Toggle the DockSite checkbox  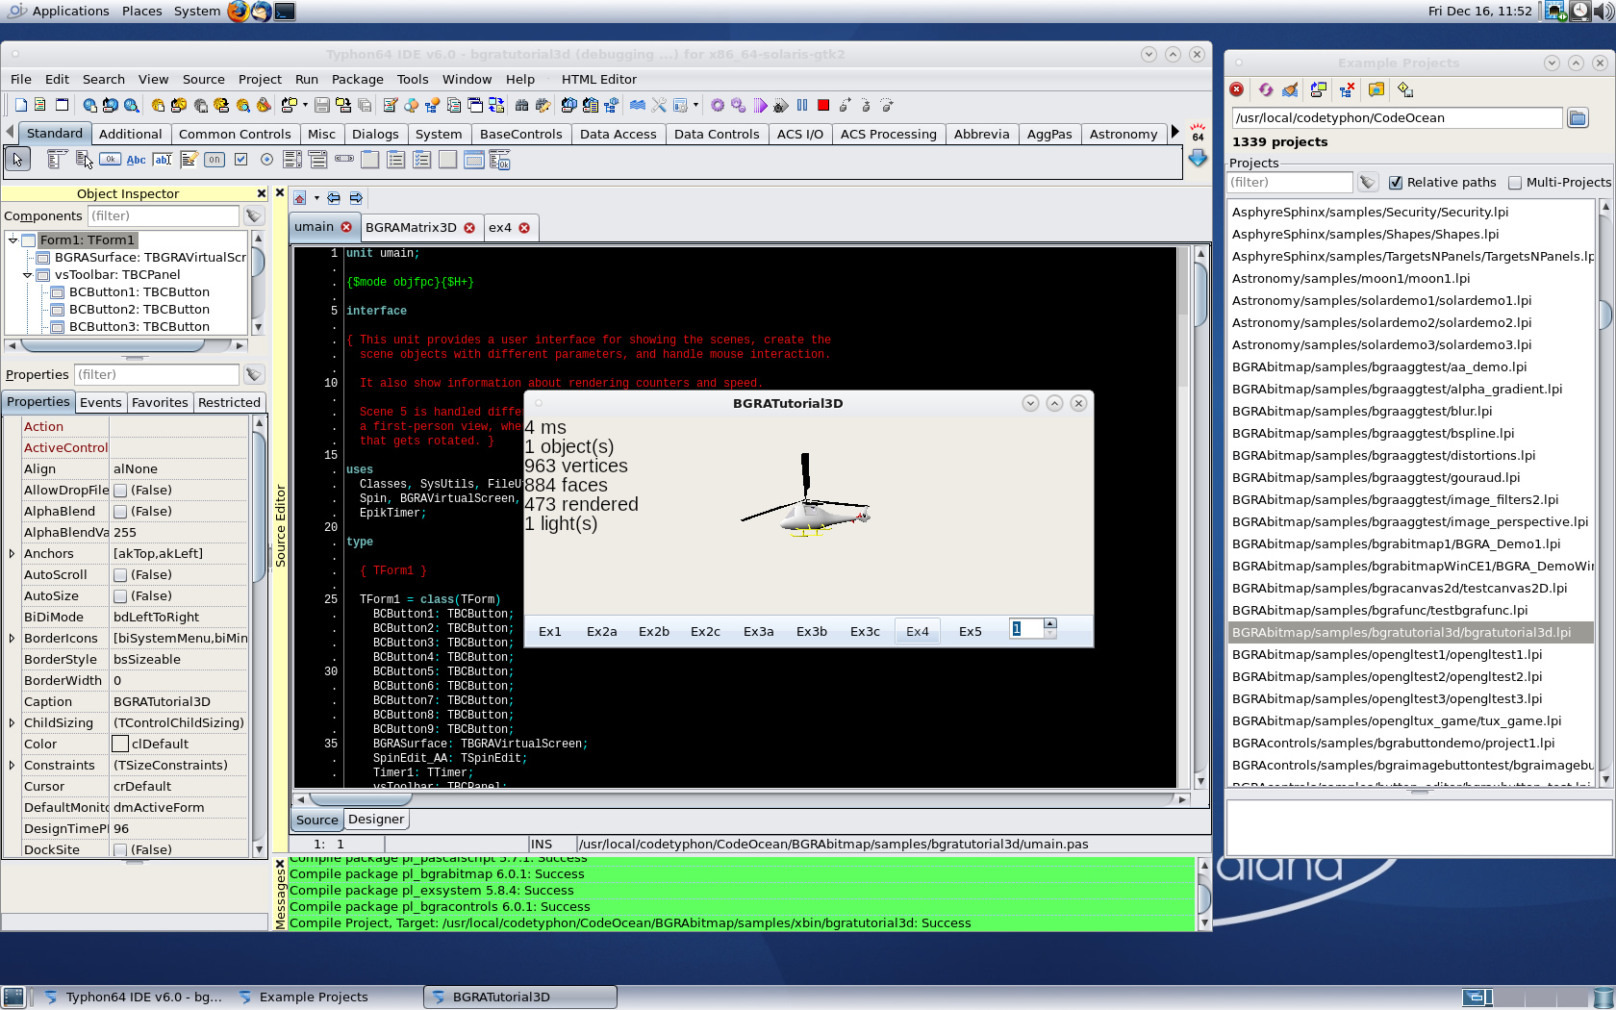[120, 850]
